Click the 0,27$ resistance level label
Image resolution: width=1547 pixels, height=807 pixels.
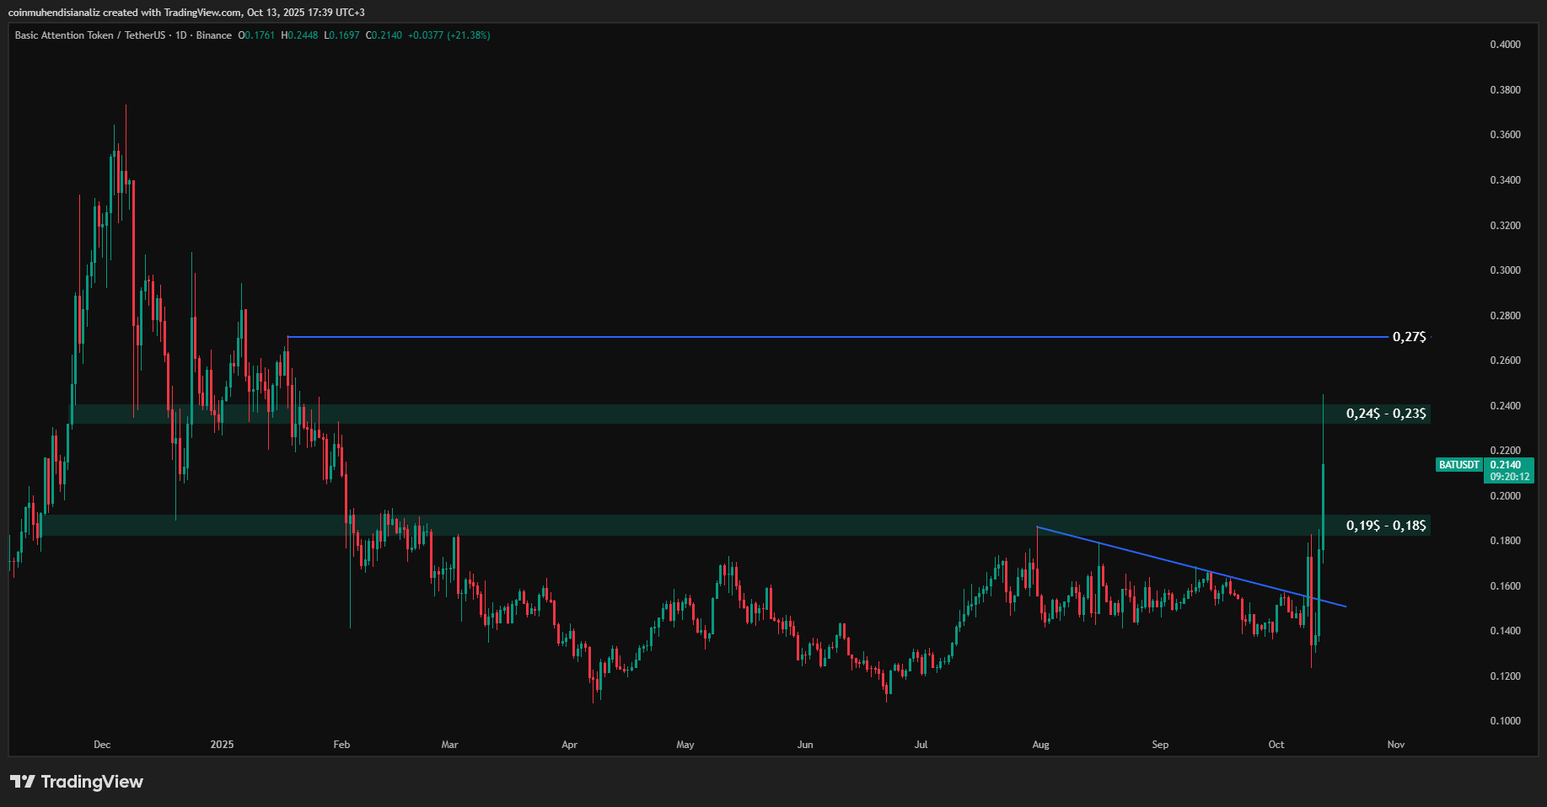click(1411, 335)
